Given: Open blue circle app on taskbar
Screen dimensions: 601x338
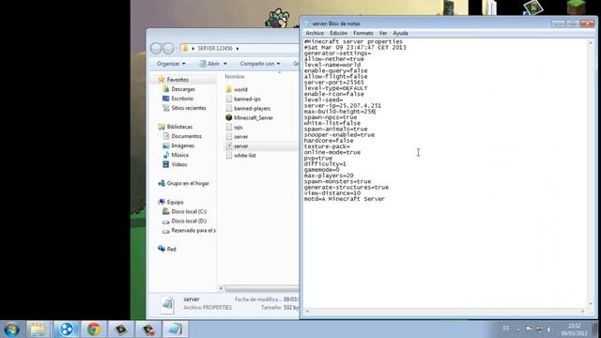Looking at the screenshot, I should point(66,330).
